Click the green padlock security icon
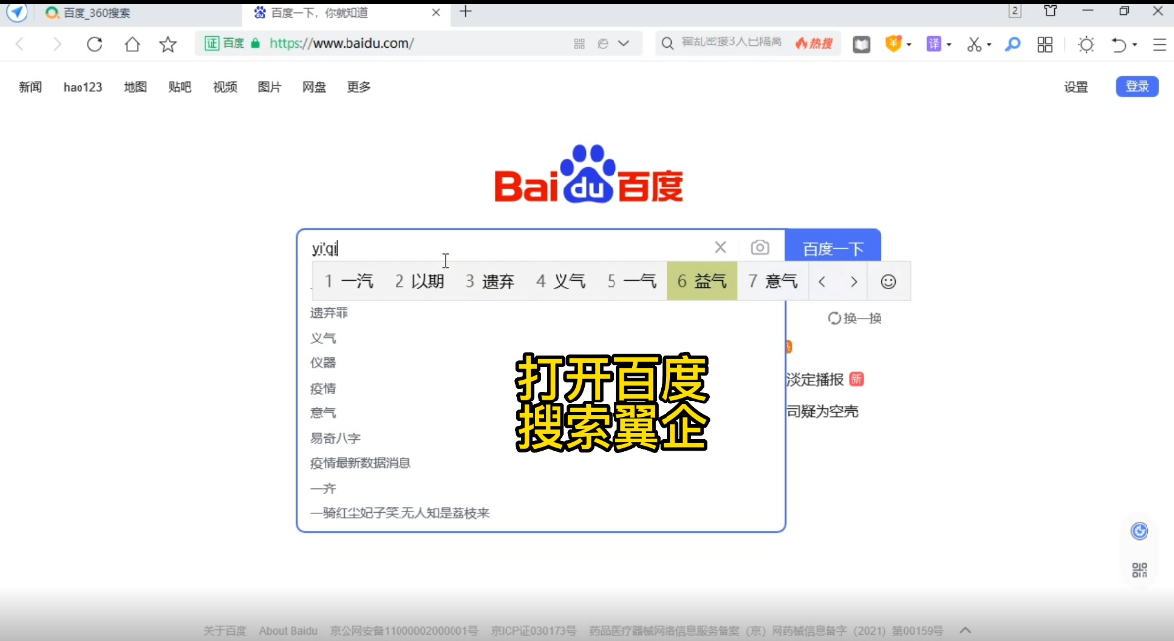Image resolution: width=1174 pixels, height=641 pixels. (255, 43)
